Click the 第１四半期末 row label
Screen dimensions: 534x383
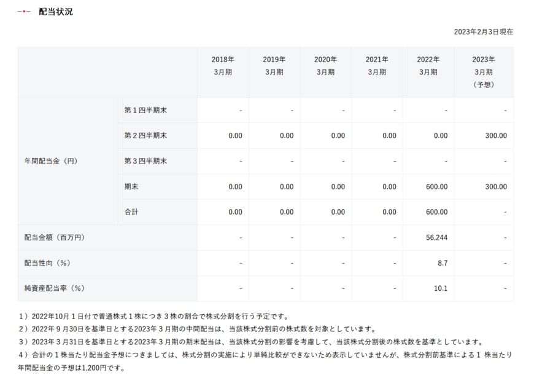click(145, 110)
